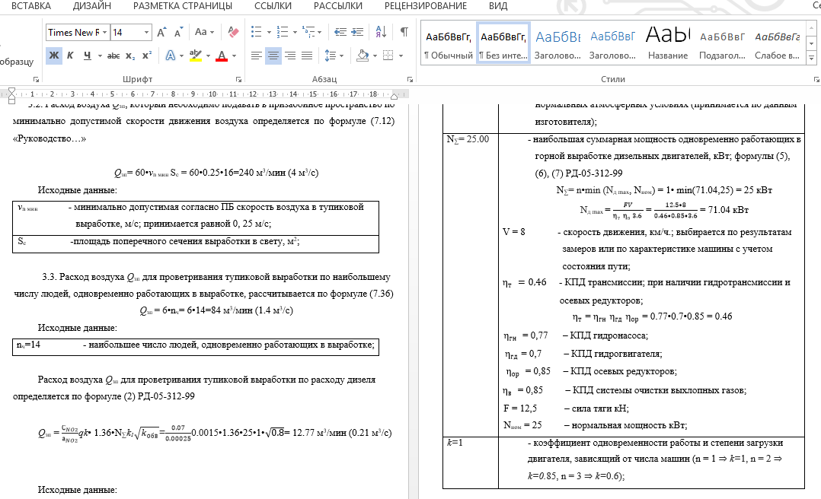Expand highlight color dropdown arrow
821x499 pixels.
(209, 56)
